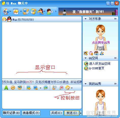Screen dimensions: 120x118
Task: Collapse the 我的QQ秀 section triangle
Action: click(85, 84)
